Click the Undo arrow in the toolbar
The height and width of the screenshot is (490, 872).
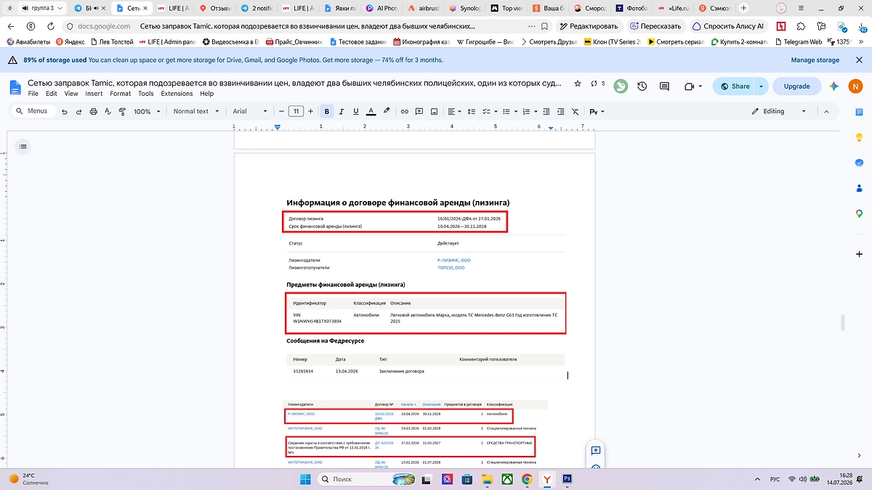(65, 112)
